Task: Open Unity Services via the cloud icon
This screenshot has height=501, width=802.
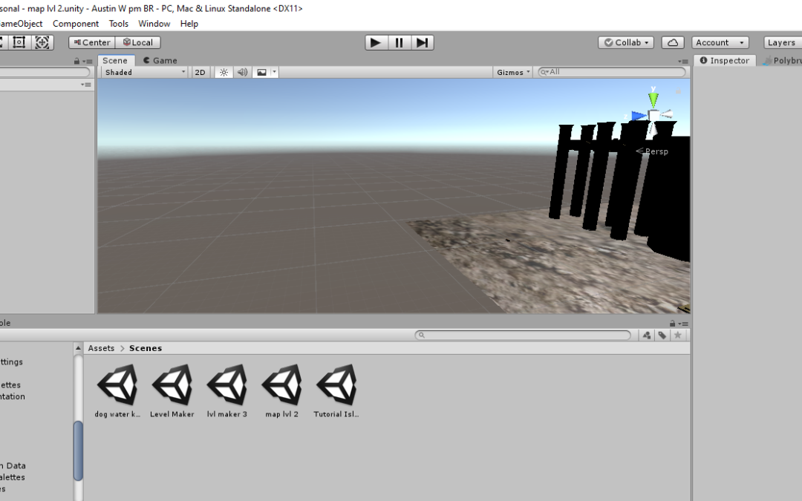Action: [673, 42]
